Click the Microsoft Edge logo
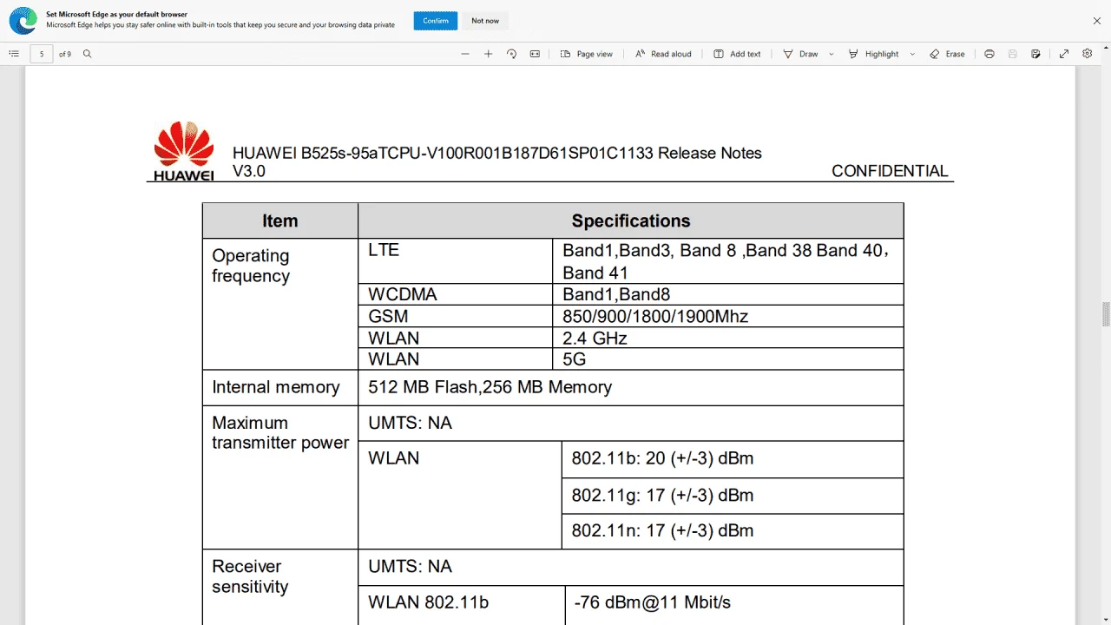The width and height of the screenshot is (1111, 625). pos(23,20)
